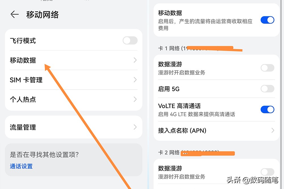Disable the 移动数据 mobile data switch
The image size is (284, 189).
tap(267, 20)
